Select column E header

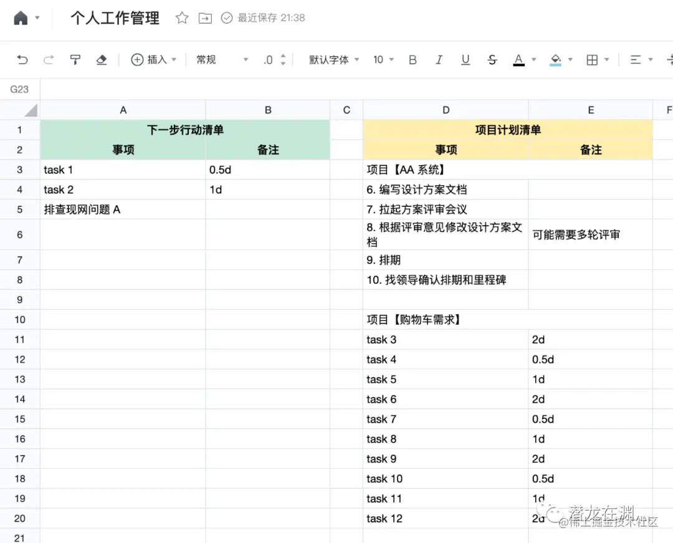click(x=591, y=110)
